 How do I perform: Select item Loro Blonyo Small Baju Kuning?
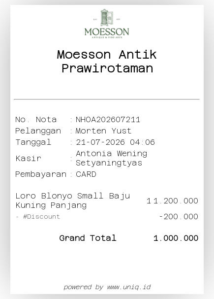click(x=73, y=200)
